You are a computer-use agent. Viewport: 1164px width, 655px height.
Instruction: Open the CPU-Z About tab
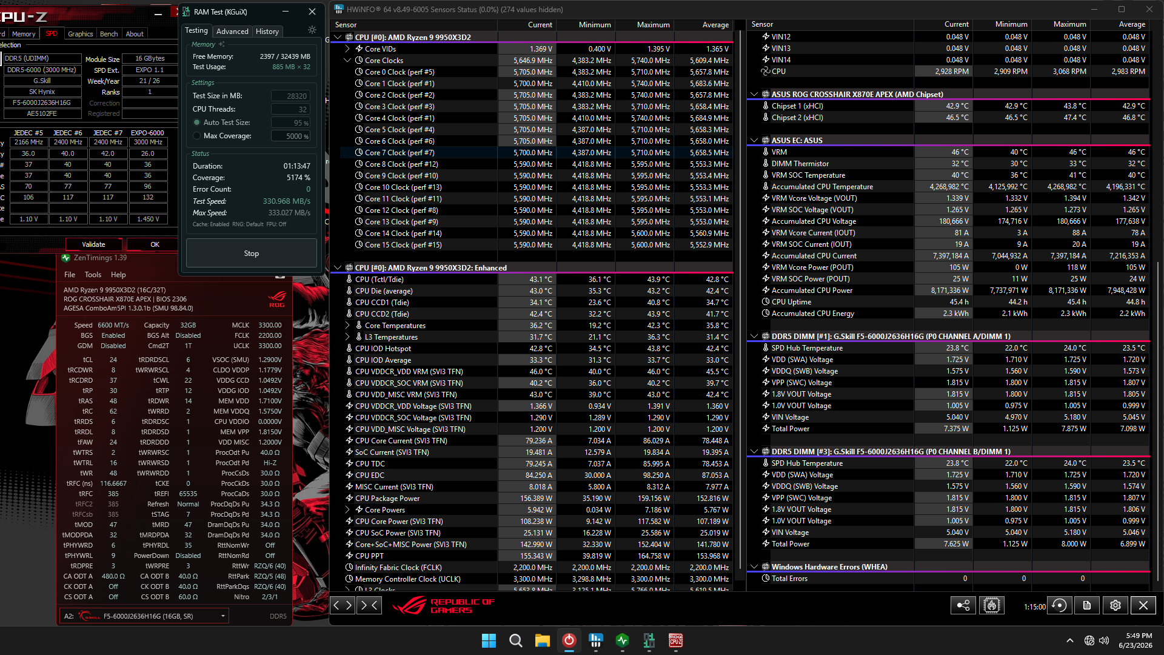(x=135, y=34)
